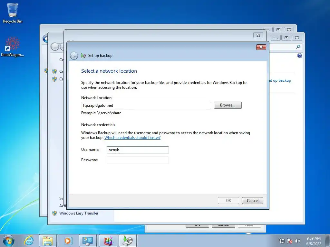The height and width of the screenshot is (247, 330).
Task: Click the Windows Easy Transfer shield icon
Action: (x=54, y=213)
